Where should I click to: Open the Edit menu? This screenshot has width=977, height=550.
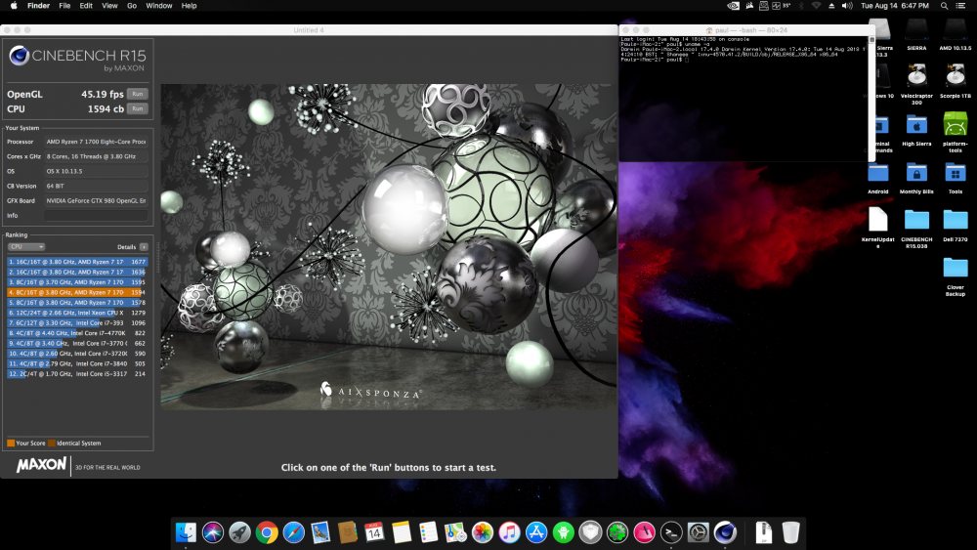(x=86, y=6)
